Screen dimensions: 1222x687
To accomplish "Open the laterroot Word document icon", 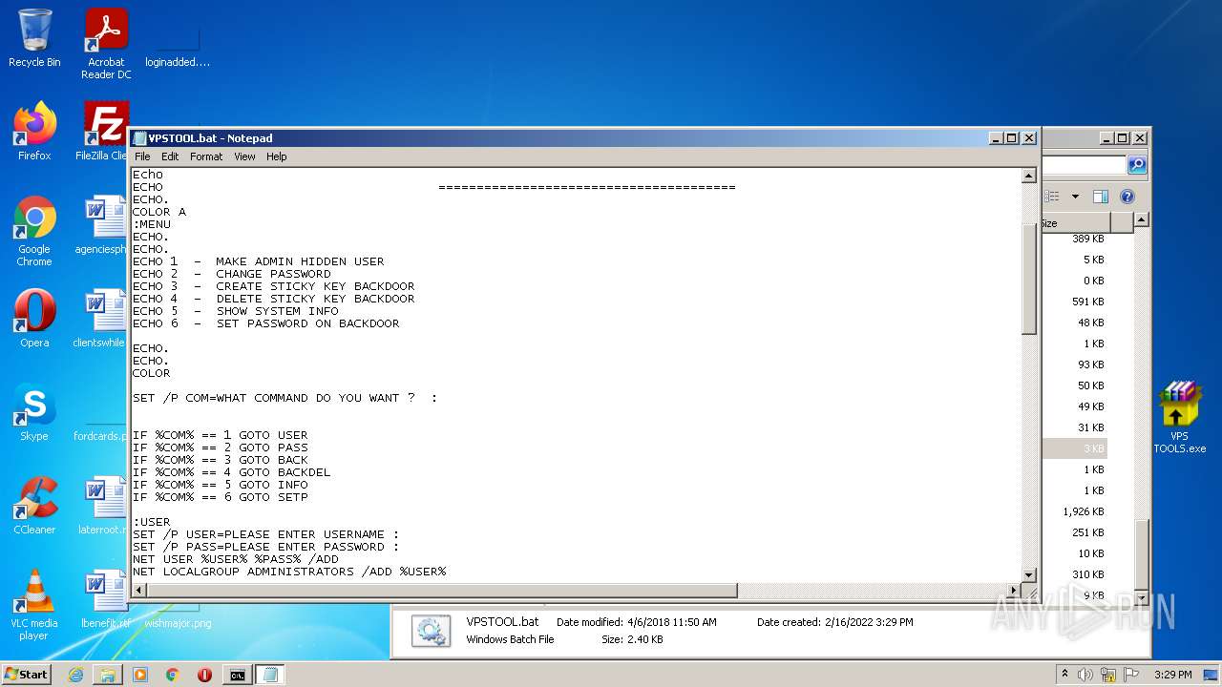I will click(x=101, y=506).
